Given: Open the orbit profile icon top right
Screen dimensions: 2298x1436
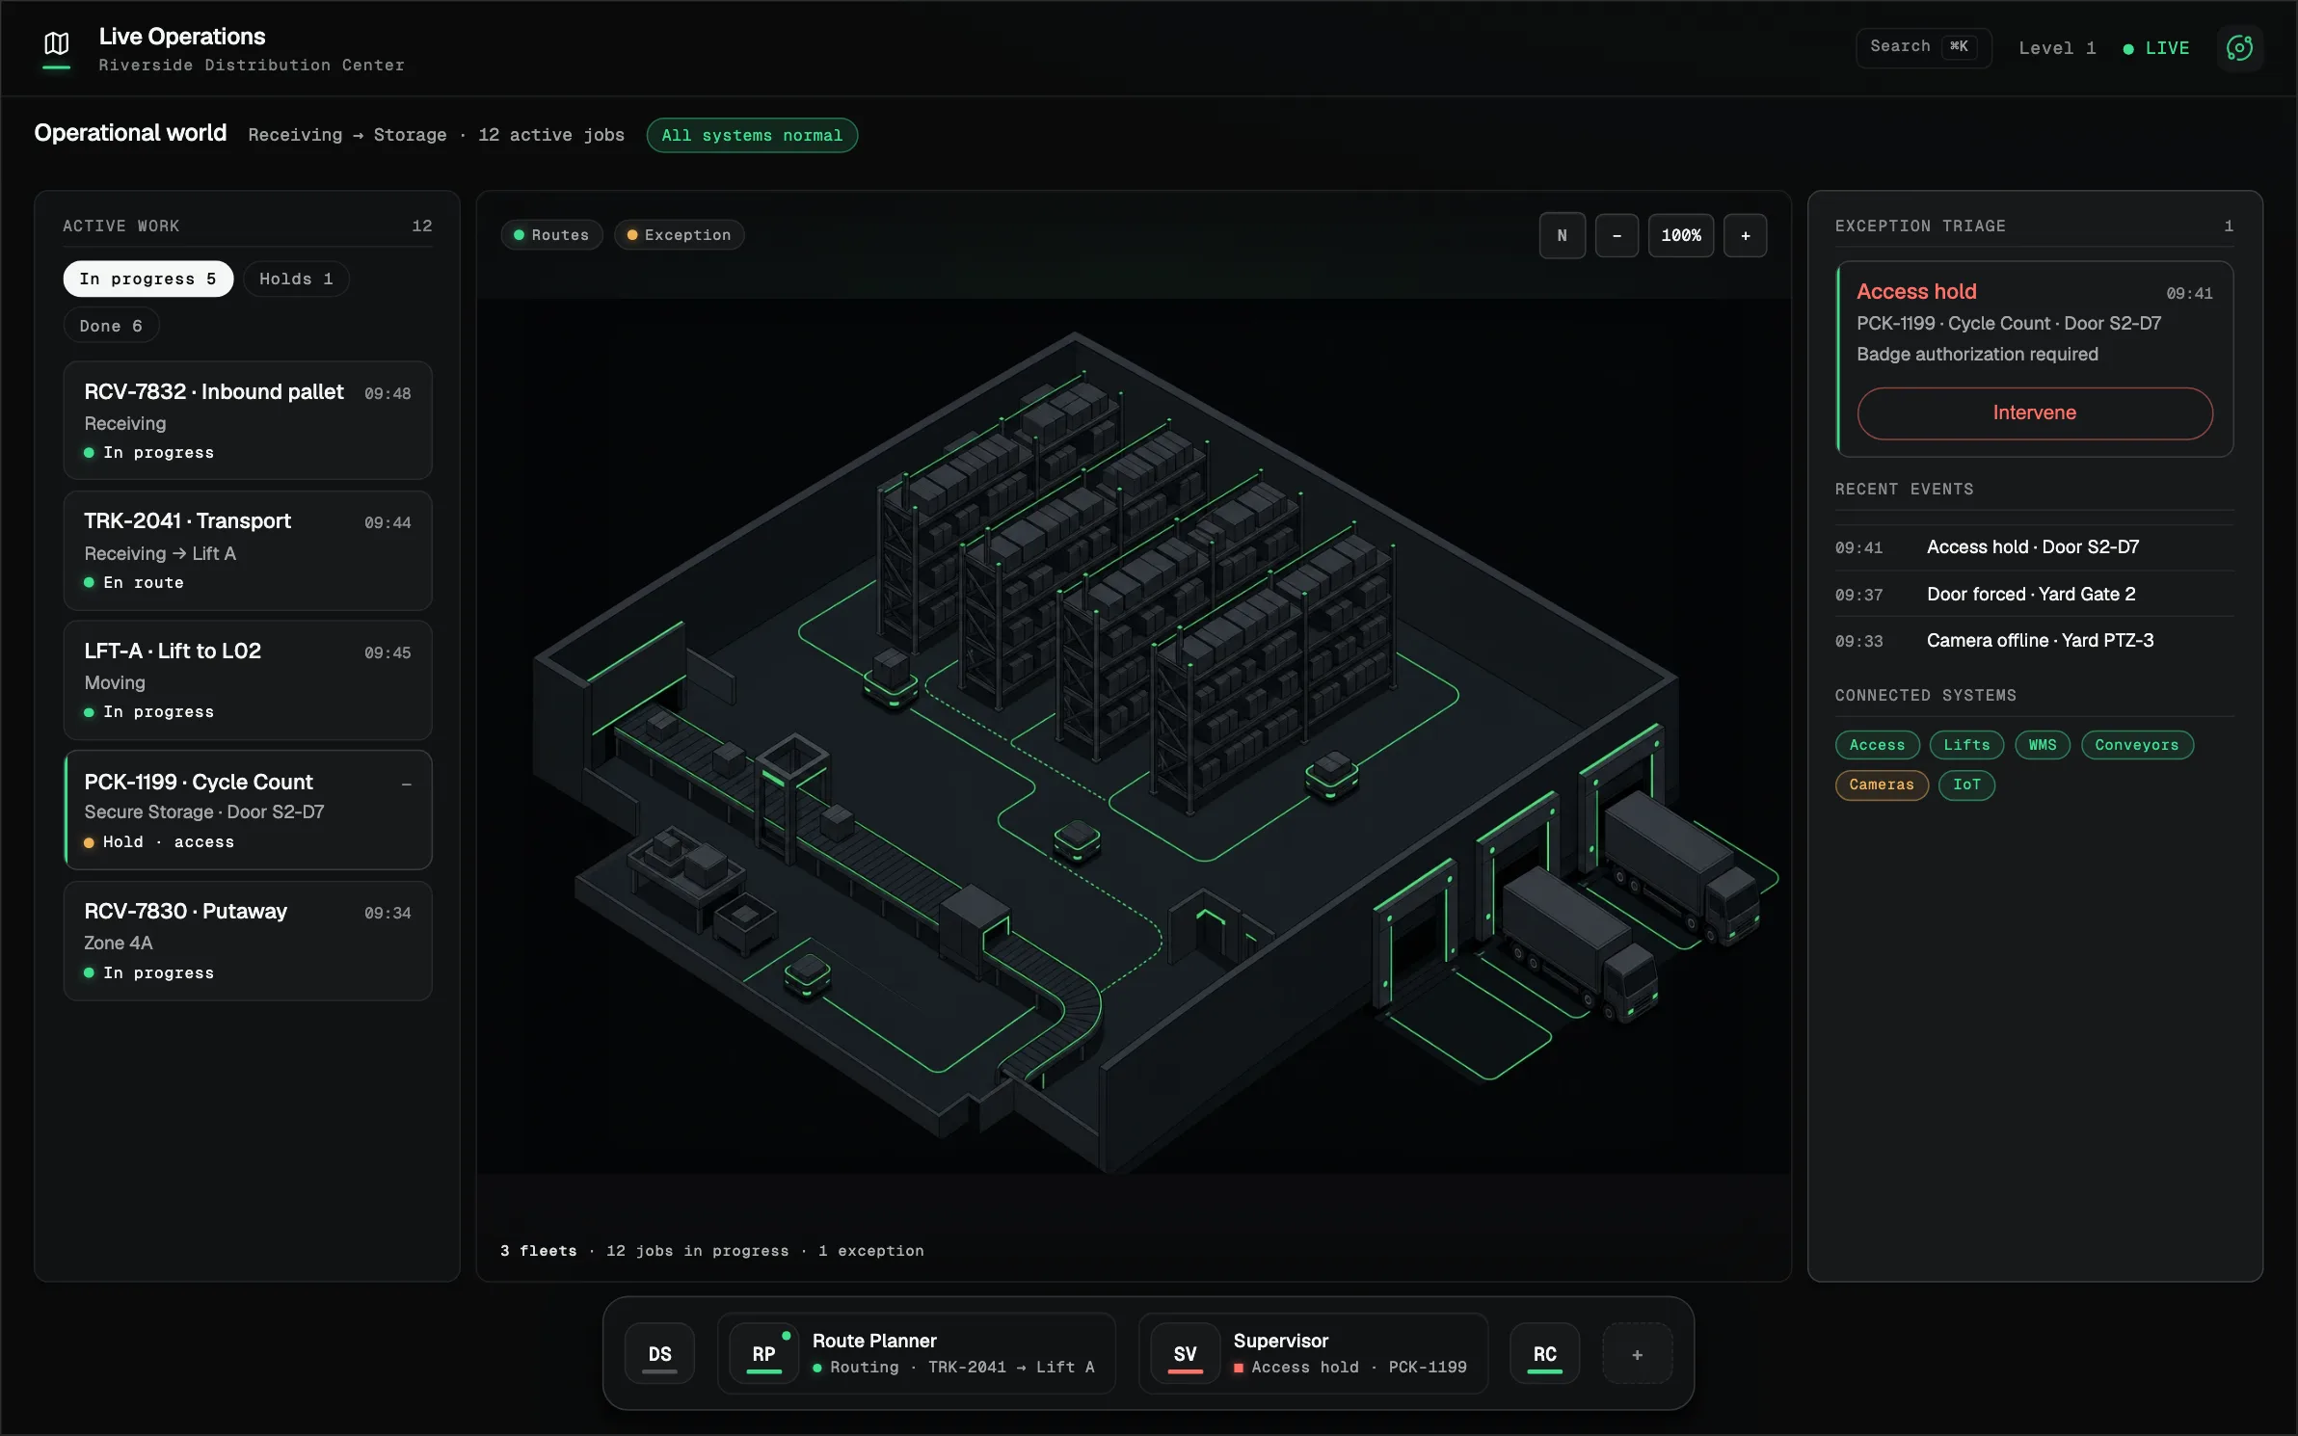Looking at the screenshot, I should click(2239, 48).
